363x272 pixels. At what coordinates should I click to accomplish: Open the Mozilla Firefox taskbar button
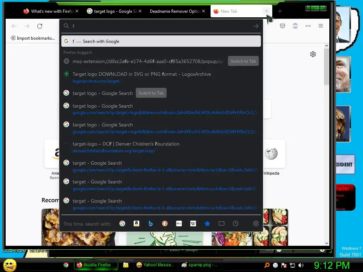[96, 265]
